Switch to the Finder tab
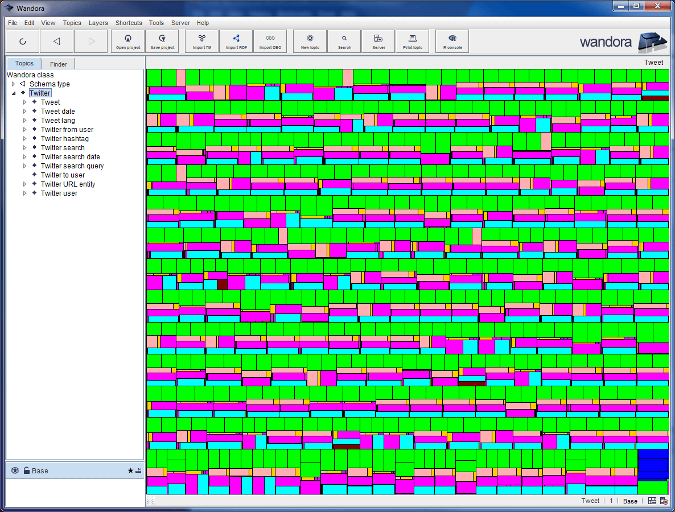 [x=57, y=63]
